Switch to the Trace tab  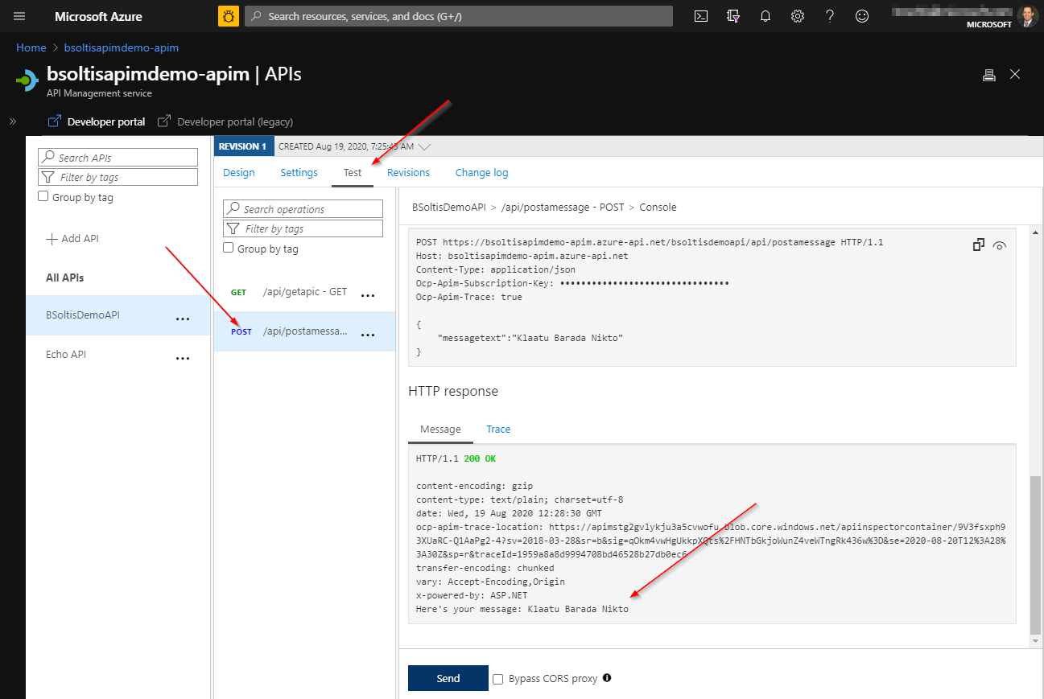coord(497,429)
